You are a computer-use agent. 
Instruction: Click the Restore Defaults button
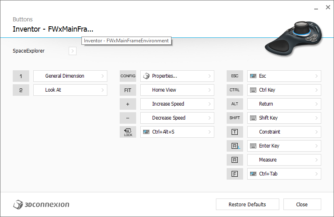(x=248, y=204)
